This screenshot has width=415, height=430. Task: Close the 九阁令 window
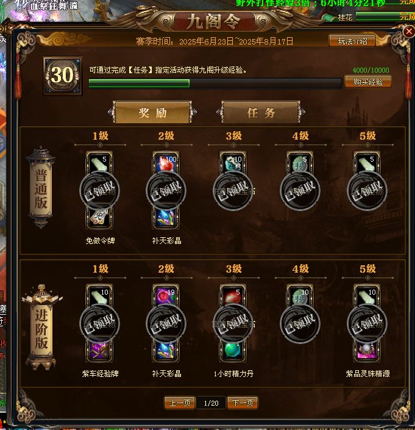click(409, 31)
